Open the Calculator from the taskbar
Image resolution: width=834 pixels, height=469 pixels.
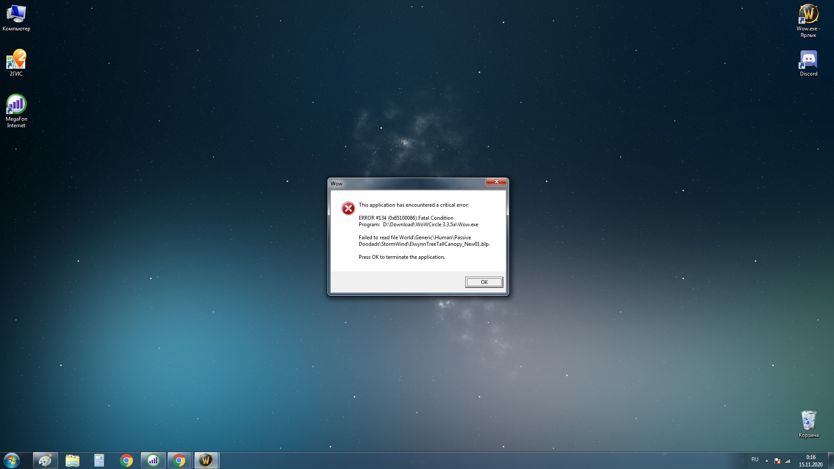coord(99,460)
